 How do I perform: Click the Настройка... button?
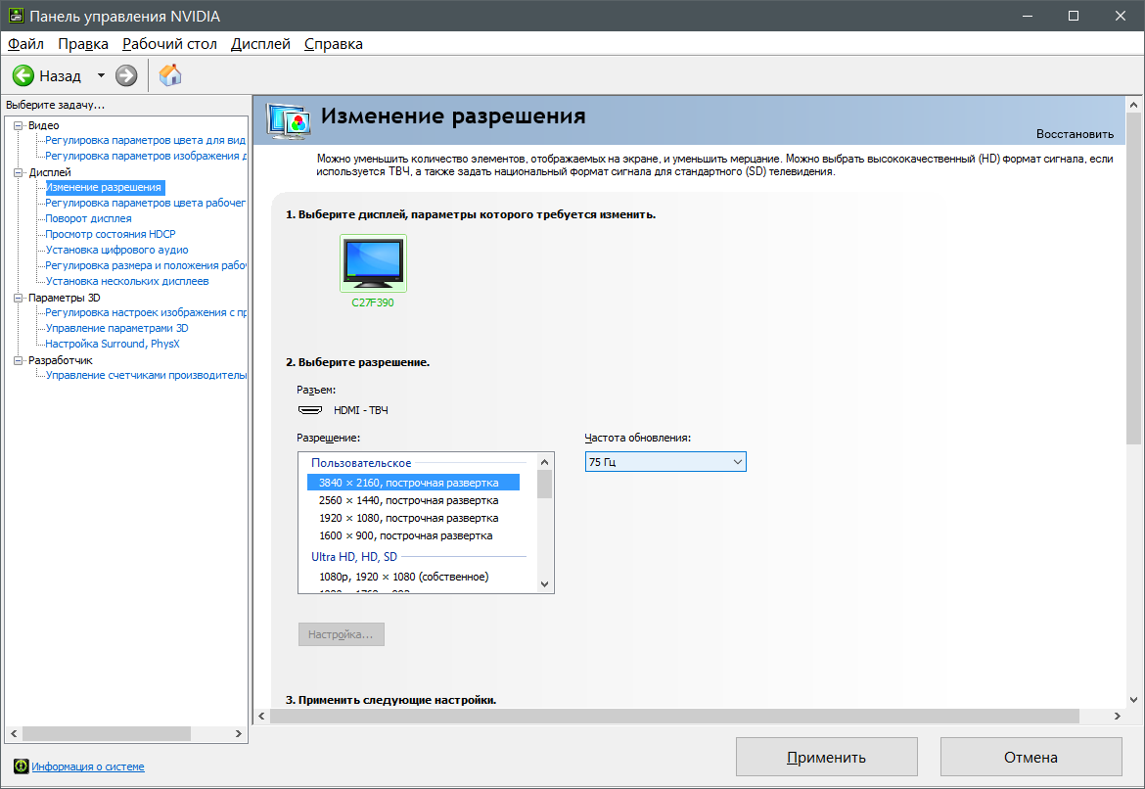pyautogui.click(x=341, y=634)
